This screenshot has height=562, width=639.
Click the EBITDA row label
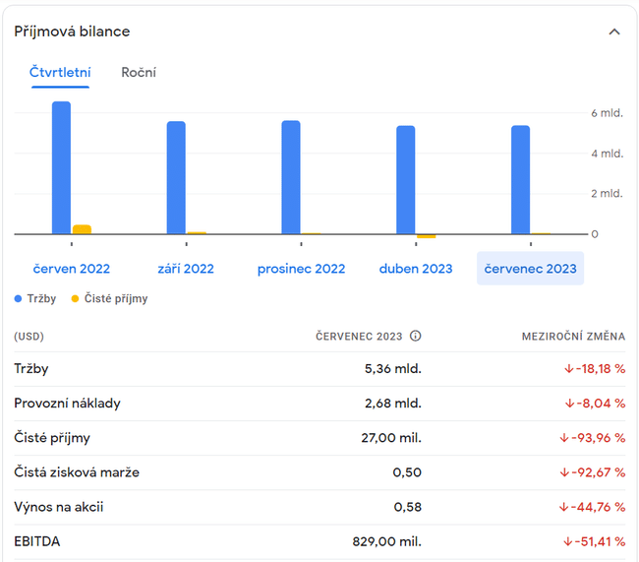(x=35, y=541)
